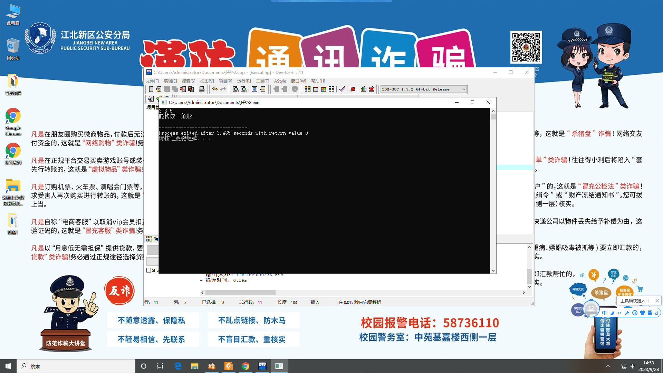Toggle the Shorten compiler paths checkbox

149,270
